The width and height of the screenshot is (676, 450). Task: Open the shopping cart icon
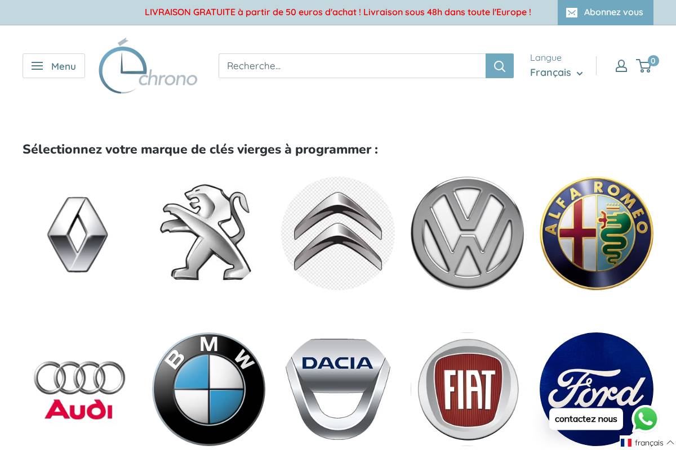click(x=644, y=66)
